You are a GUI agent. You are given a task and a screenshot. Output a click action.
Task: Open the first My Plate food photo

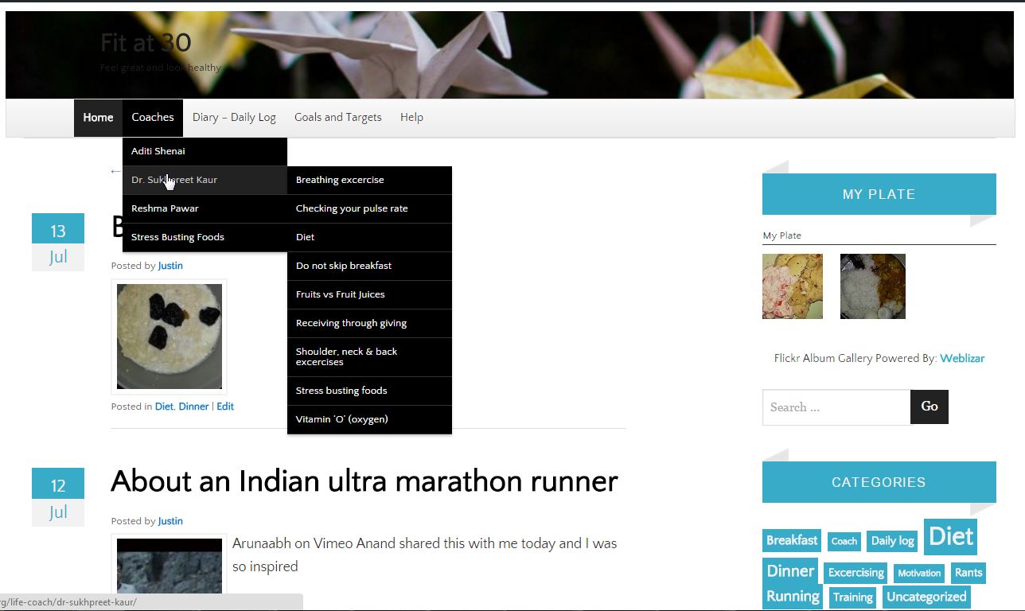pyautogui.click(x=793, y=286)
